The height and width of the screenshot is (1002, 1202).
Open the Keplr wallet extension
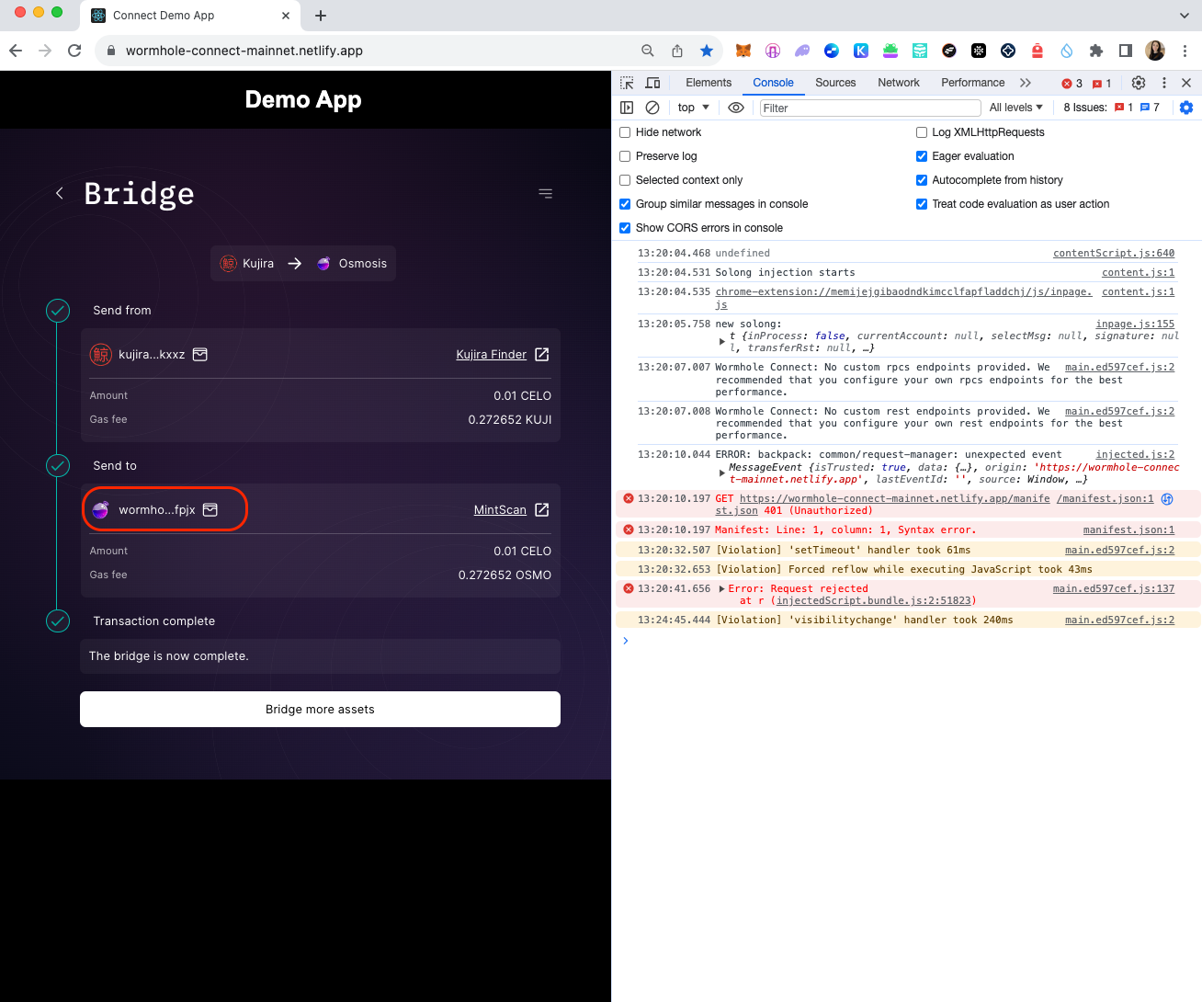click(x=861, y=50)
